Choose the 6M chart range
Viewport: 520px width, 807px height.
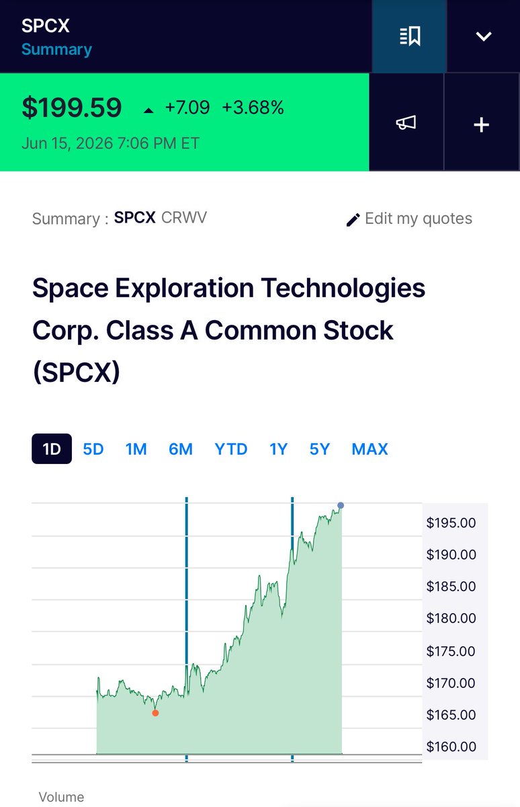coord(181,449)
